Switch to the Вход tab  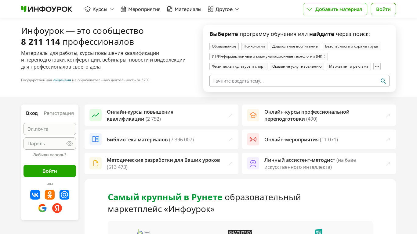point(32,113)
